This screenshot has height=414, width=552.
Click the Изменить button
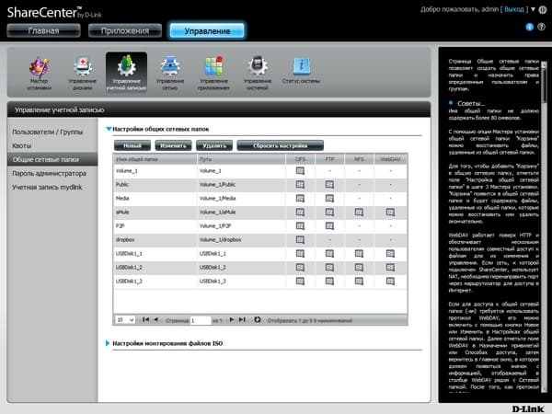pyautogui.click(x=173, y=145)
